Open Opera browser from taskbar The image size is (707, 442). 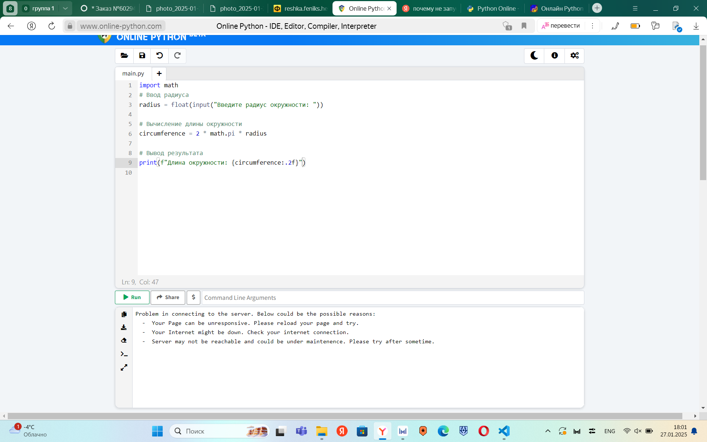click(x=483, y=431)
